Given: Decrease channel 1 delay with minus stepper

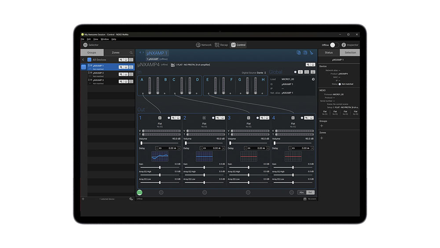Looking at the screenshot, I should [x=157, y=148].
